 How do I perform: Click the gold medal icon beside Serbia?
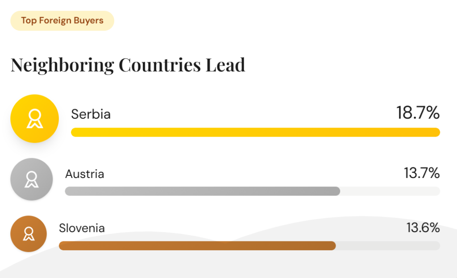34,118
